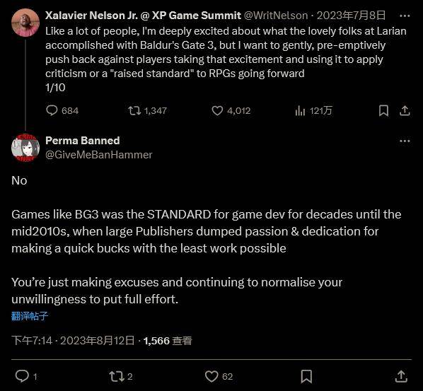Open the 1,566 查看 view count
Image resolution: width=423 pixels, height=391 pixels.
168,341
